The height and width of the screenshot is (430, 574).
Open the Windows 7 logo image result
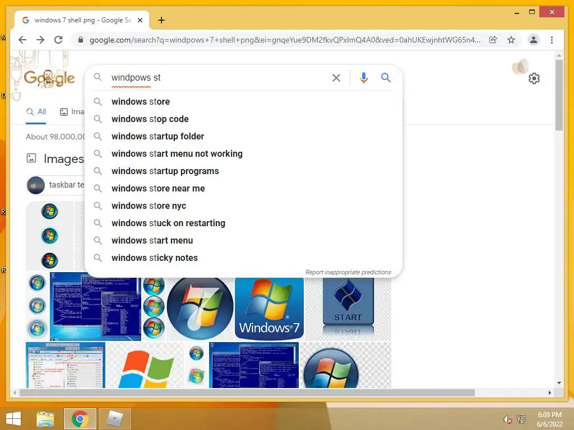point(270,309)
